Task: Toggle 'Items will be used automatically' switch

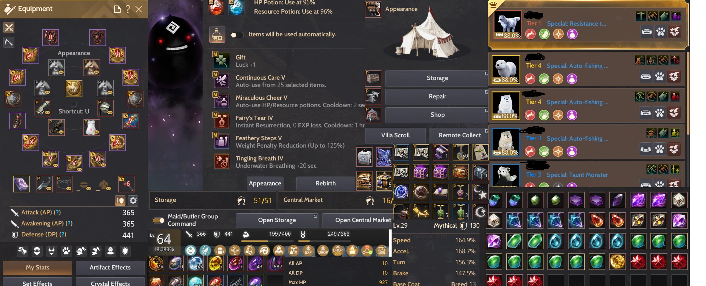Action: (237, 35)
